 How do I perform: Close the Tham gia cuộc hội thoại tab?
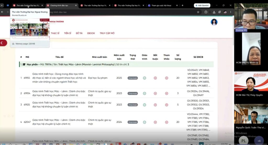tap(177, 5)
